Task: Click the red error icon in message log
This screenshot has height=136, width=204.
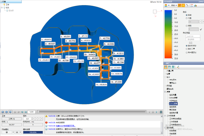Action: point(46,122)
